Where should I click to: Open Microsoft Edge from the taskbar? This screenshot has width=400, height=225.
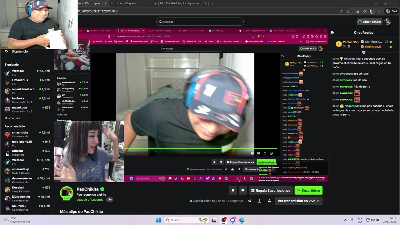click(x=242, y=220)
